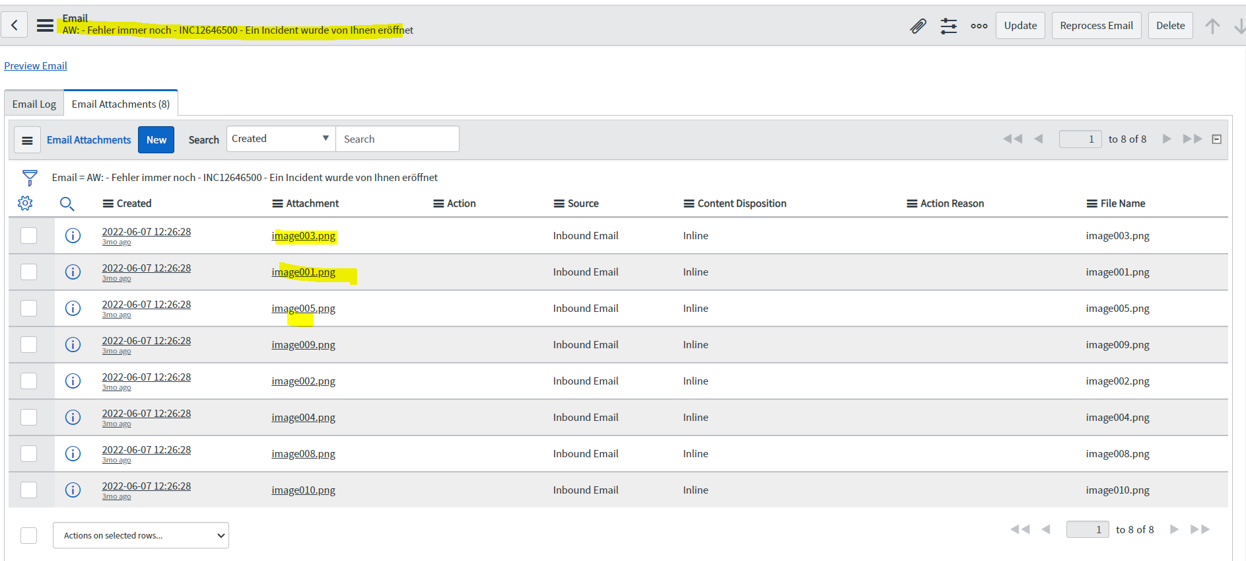Collapse the Email Attachments related list
The height and width of the screenshot is (561, 1246).
[1216, 139]
